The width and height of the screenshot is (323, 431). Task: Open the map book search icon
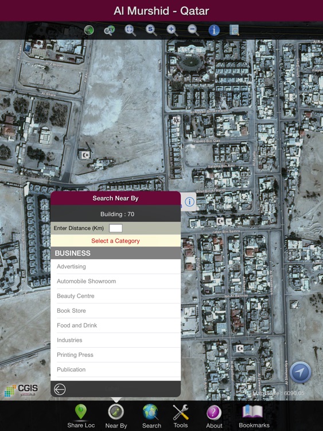pos(234,30)
